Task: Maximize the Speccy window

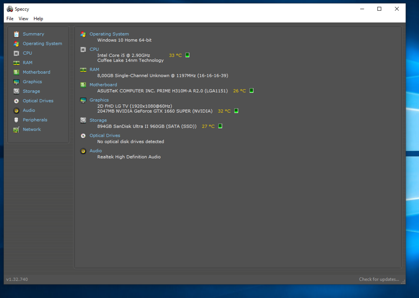Action: (379, 9)
